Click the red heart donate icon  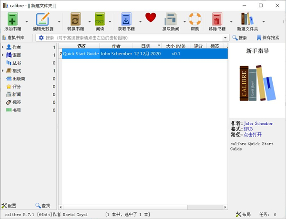click(151, 18)
